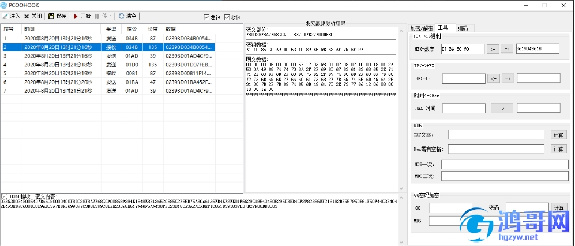Viewport: 575px width, 246px height.
Task: Select packet row 4 with command 01D0
Action: 107,65
